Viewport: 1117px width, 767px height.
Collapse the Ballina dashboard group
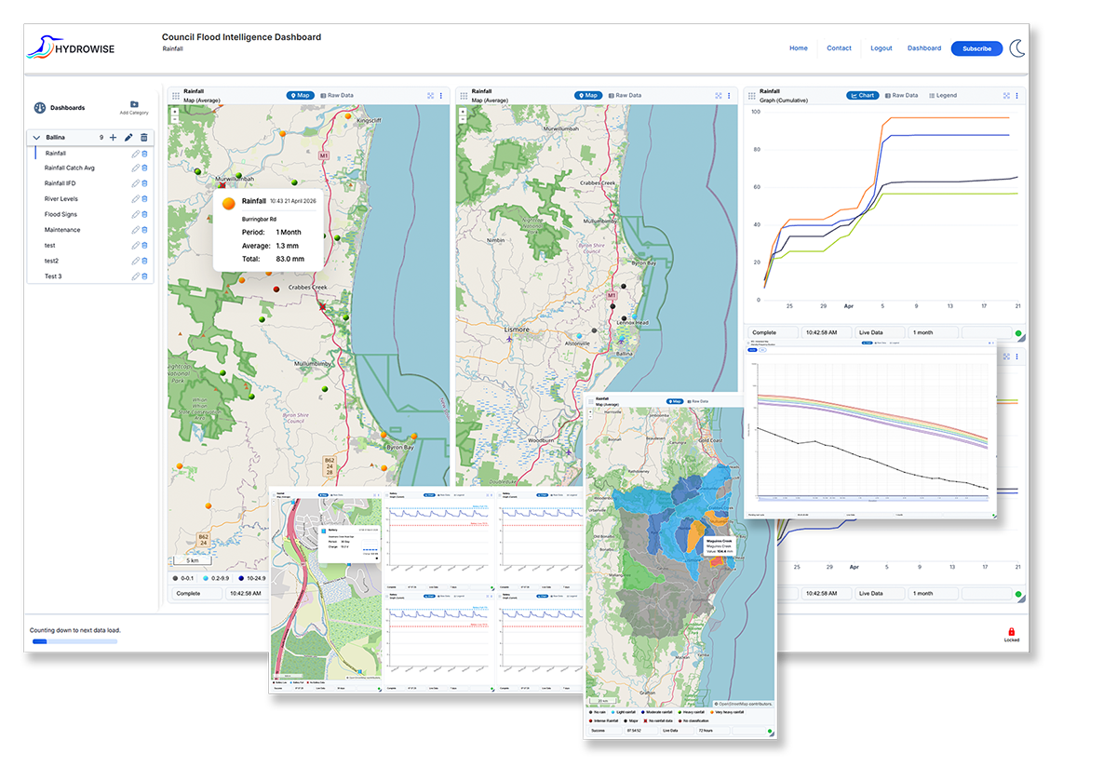point(35,137)
